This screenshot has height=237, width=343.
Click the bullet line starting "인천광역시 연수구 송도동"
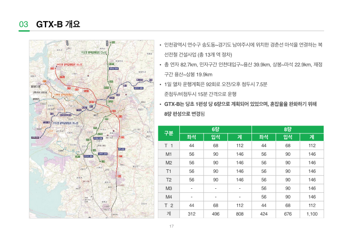point(243,45)
